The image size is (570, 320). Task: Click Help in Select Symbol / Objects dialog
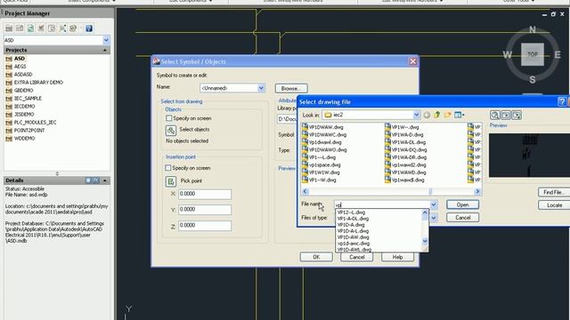[x=397, y=257]
